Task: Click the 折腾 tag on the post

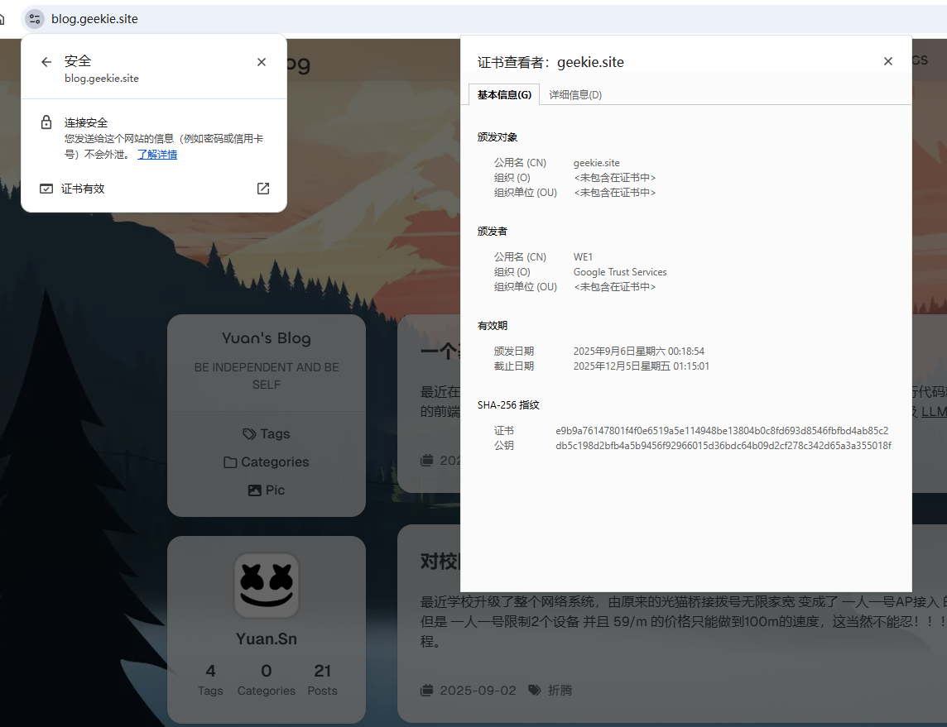Action: click(x=560, y=690)
